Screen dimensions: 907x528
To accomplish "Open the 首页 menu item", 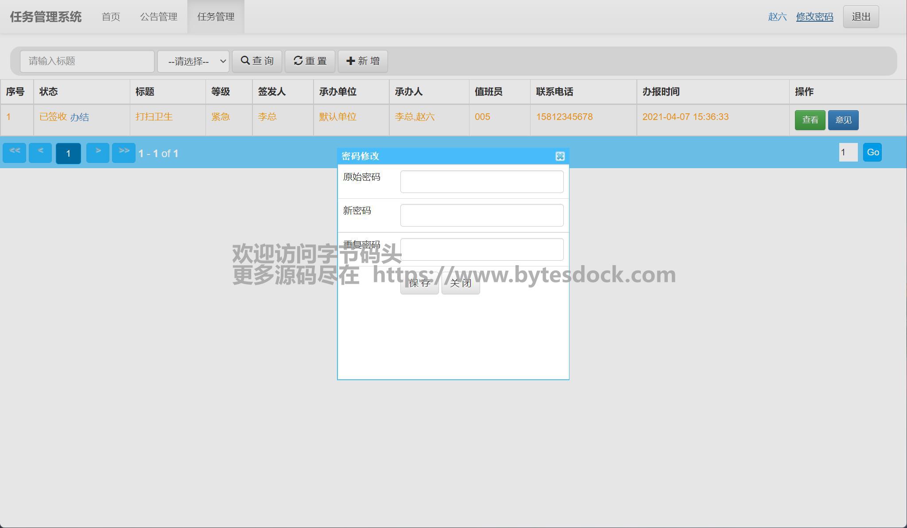I will point(111,17).
